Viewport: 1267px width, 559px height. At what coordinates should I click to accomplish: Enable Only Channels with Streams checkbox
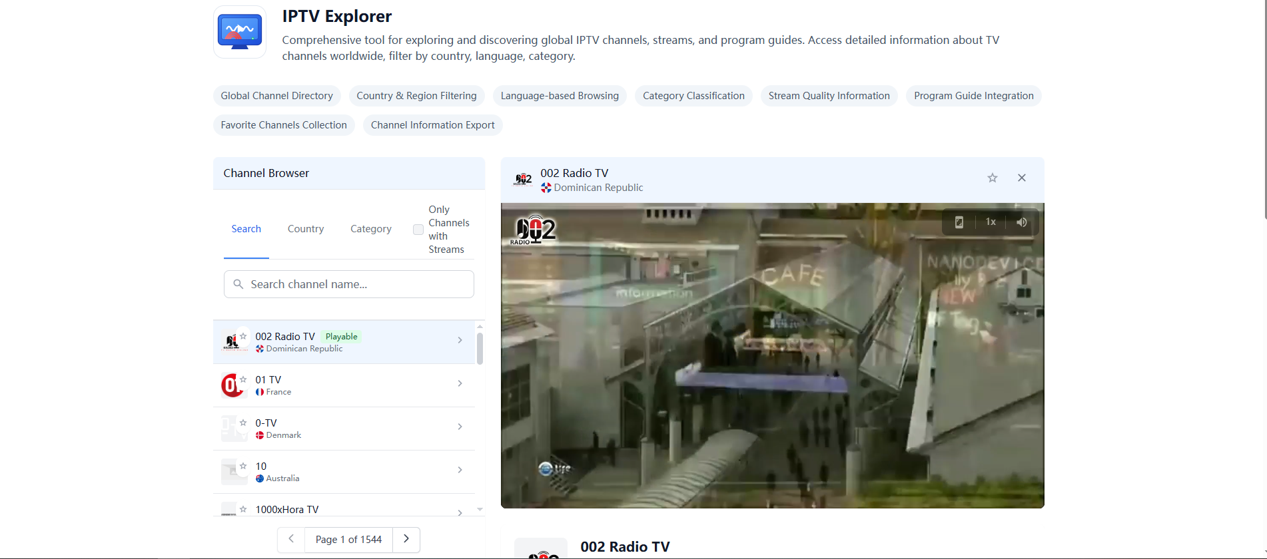click(418, 230)
